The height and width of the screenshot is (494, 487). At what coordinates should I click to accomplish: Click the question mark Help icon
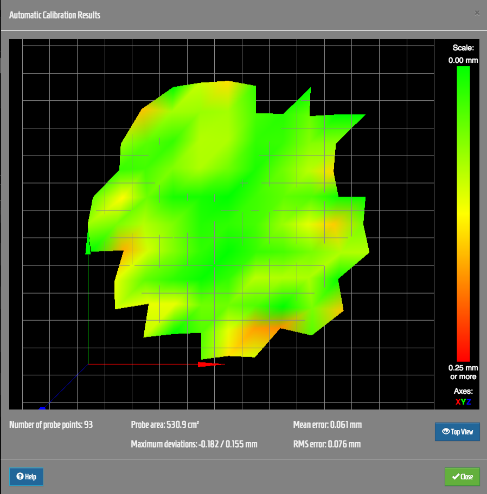point(20,477)
